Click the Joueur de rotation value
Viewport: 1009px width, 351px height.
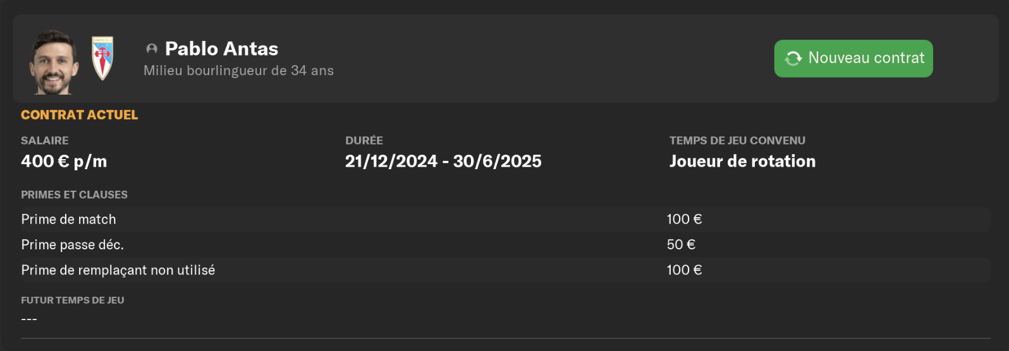click(742, 162)
